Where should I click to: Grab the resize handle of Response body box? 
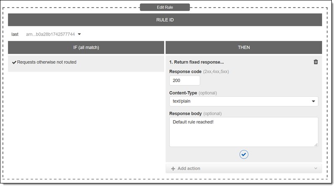(316, 144)
